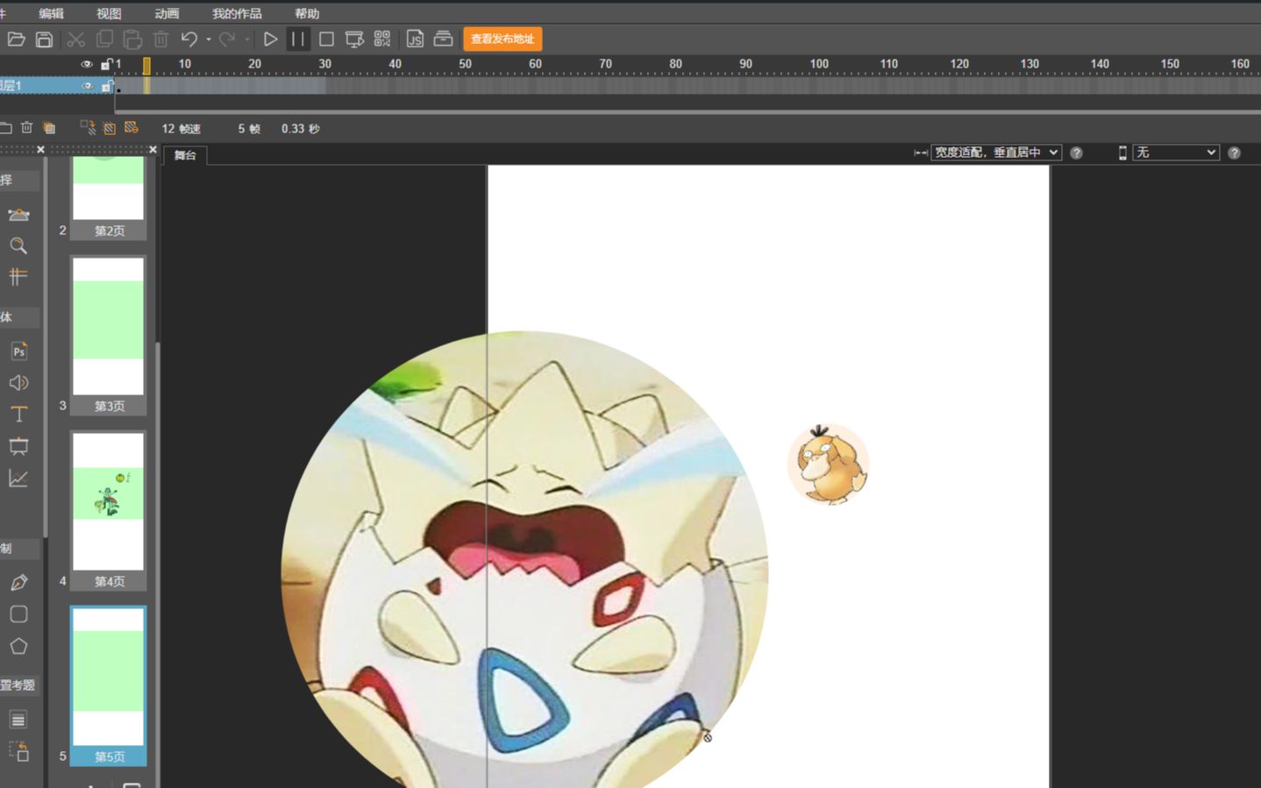Select the polygon pentagon tool

click(x=18, y=646)
